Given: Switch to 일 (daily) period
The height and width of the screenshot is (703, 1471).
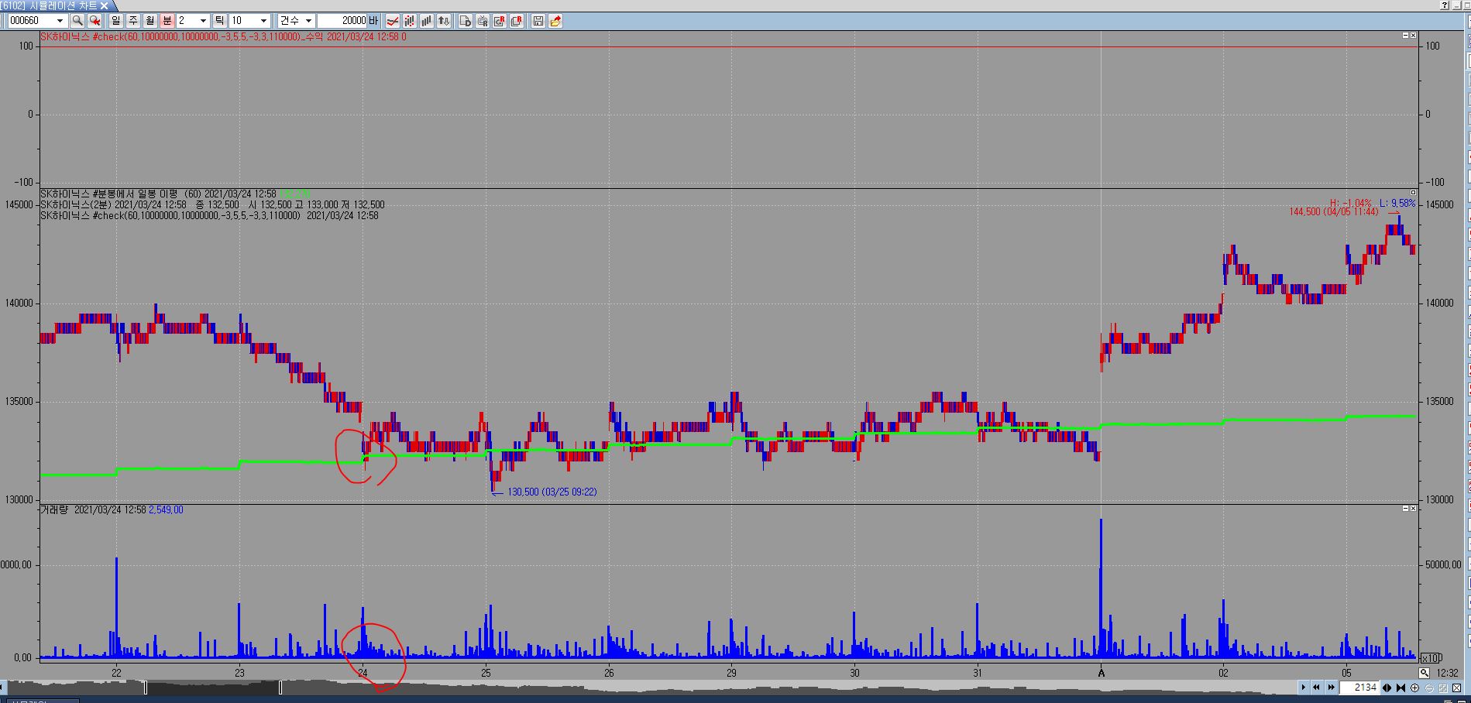Looking at the screenshot, I should click(x=116, y=21).
